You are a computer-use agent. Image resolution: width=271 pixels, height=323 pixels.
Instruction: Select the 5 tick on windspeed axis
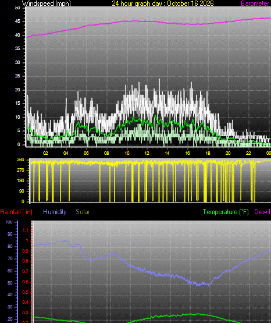pyautogui.click(x=19, y=130)
